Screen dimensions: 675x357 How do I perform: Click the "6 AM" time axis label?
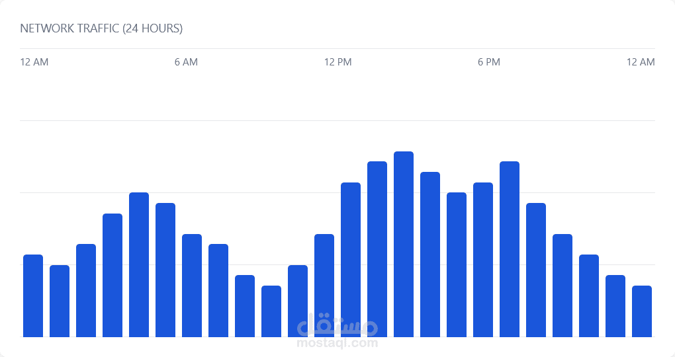186,62
